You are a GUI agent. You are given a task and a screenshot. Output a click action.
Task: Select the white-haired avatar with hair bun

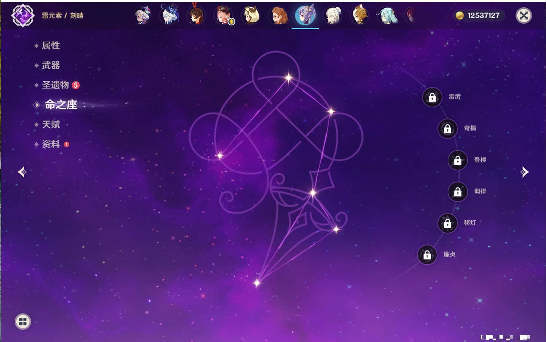[x=333, y=16]
